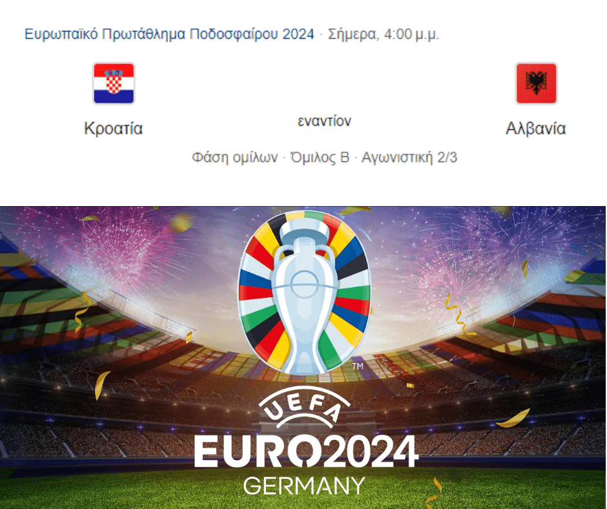This screenshot has height=509, width=607.
Task: Click the εναντίον label between teams
Action: [324, 121]
